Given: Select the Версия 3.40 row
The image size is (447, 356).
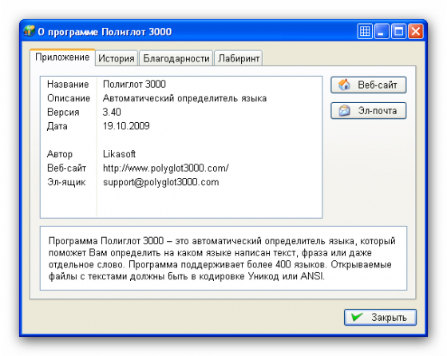Looking at the screenshot, I should (181, 112).
